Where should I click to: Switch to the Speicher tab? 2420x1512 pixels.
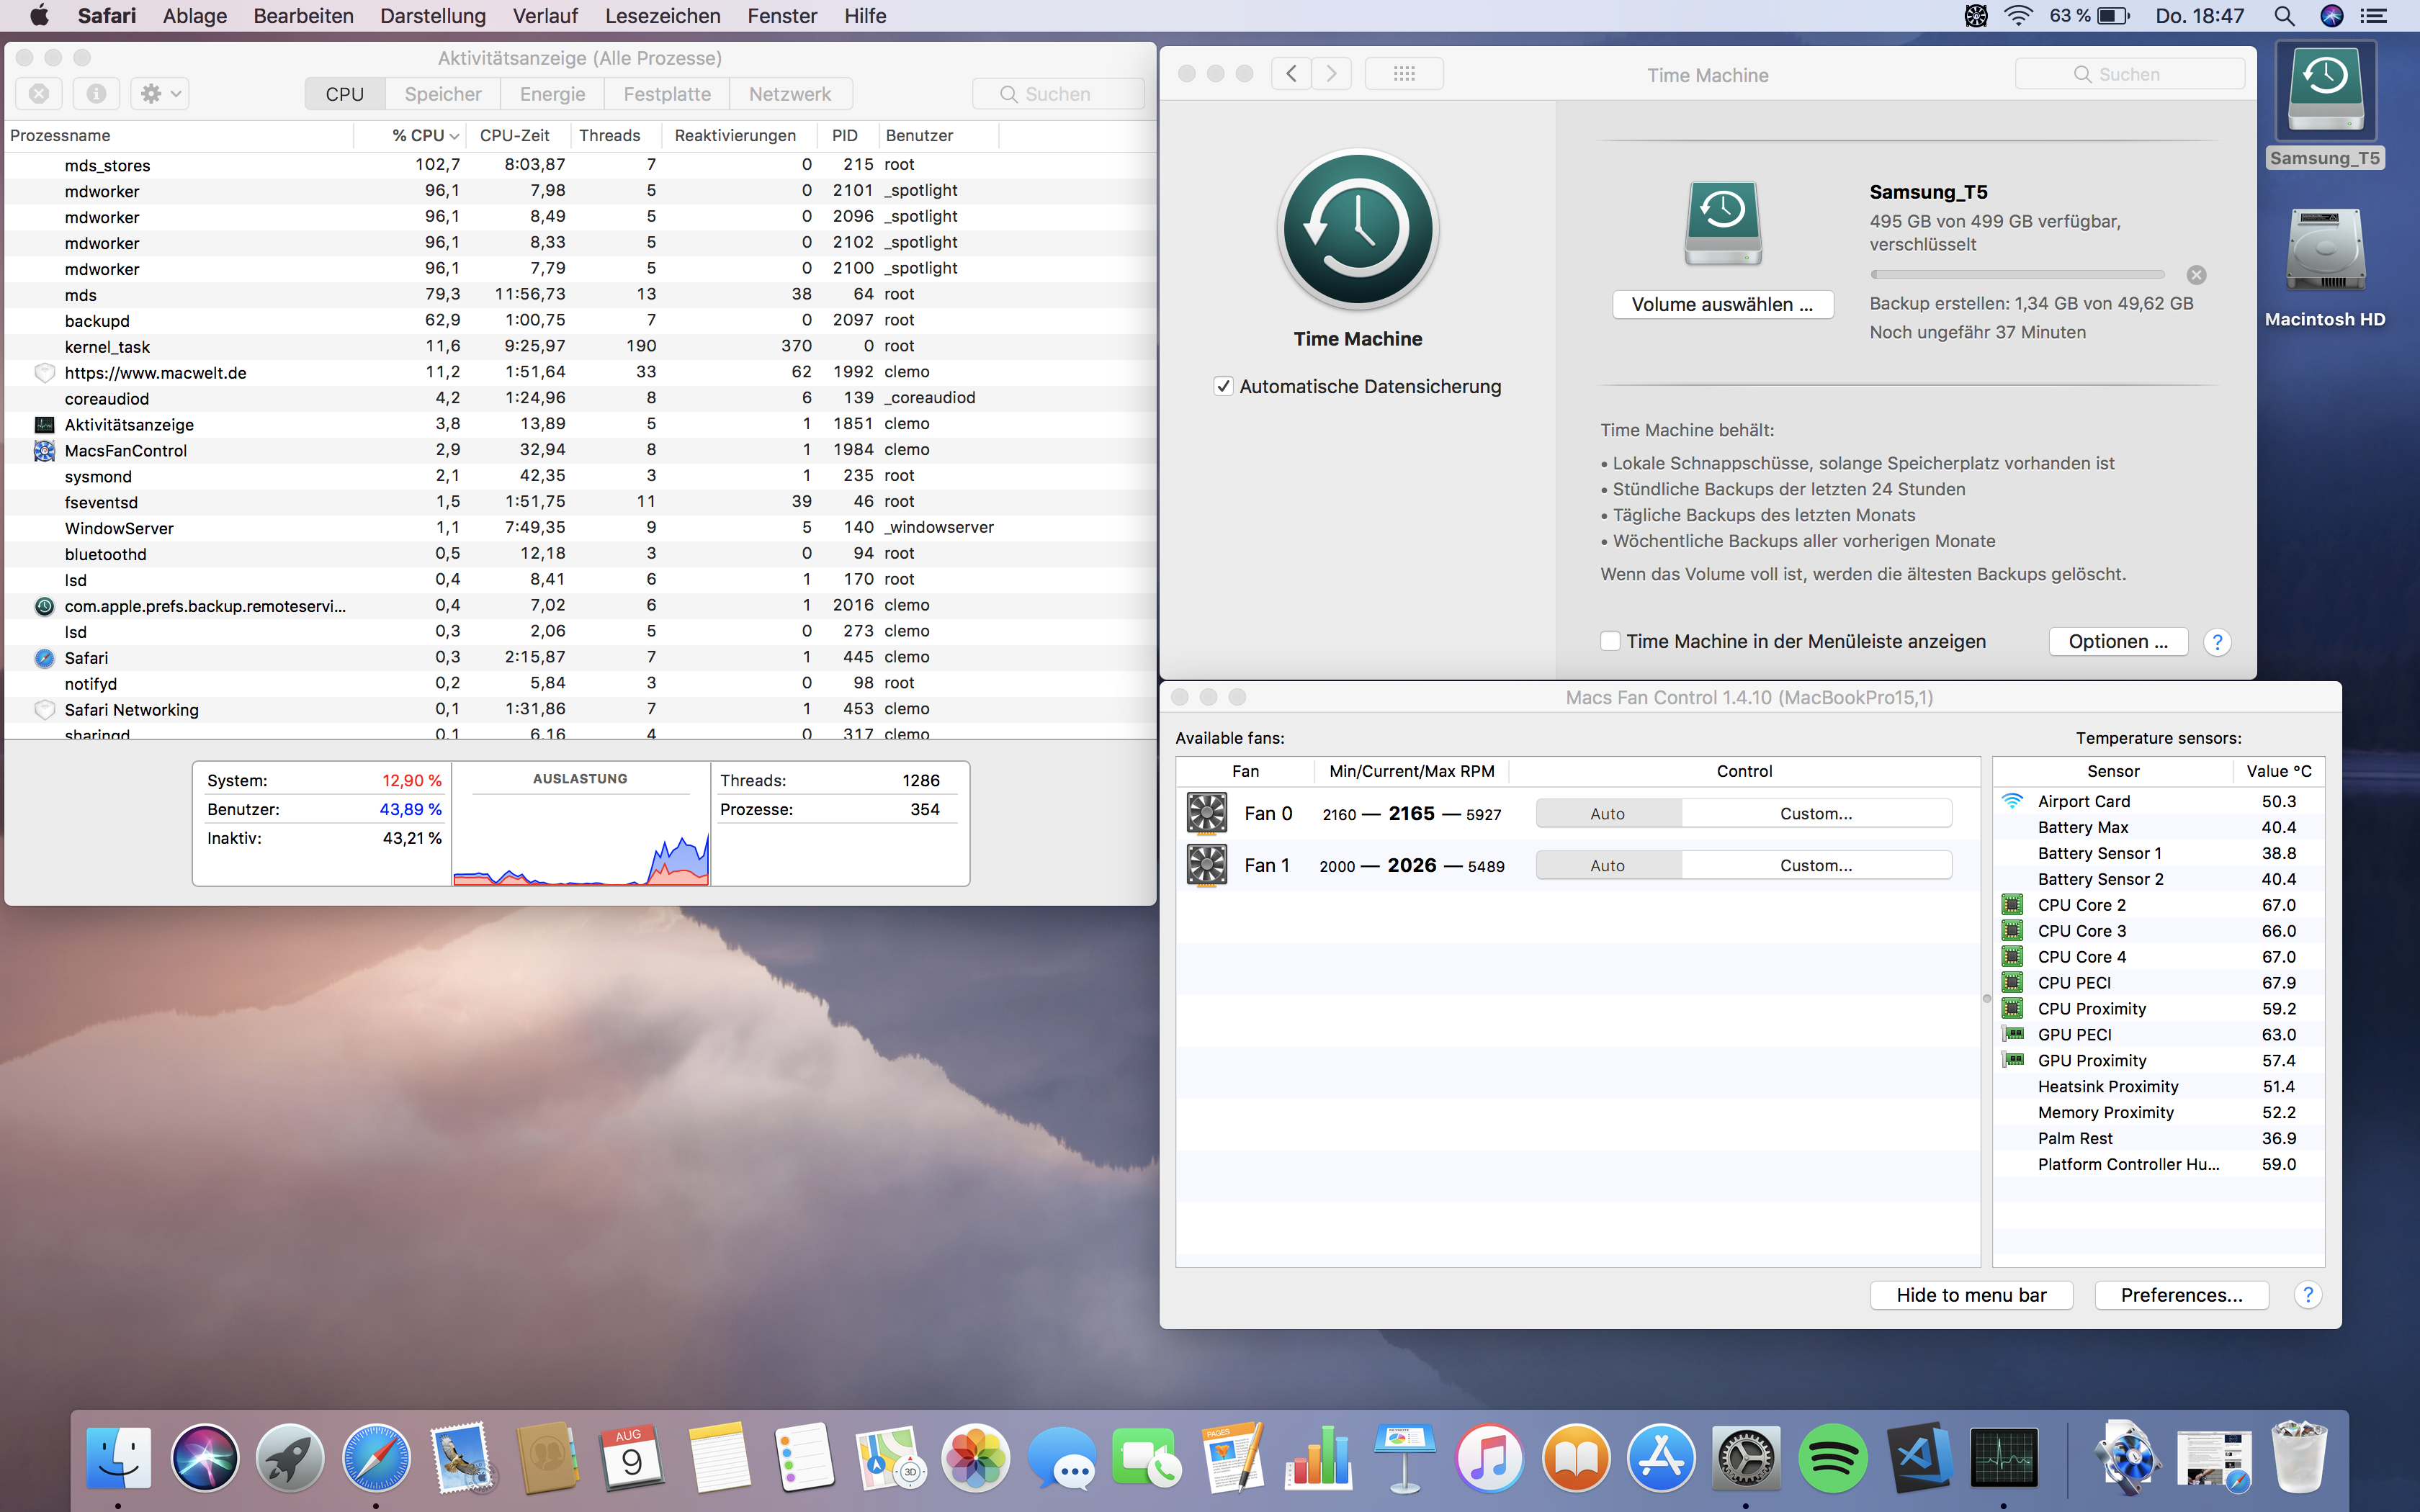(443, 94)
